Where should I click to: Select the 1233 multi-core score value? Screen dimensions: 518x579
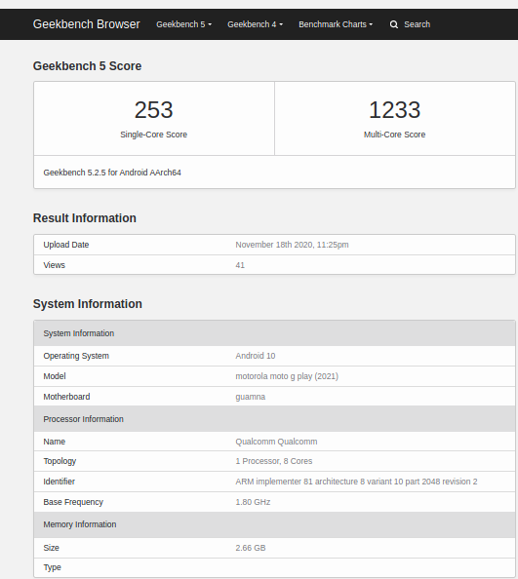click(394, 110)
